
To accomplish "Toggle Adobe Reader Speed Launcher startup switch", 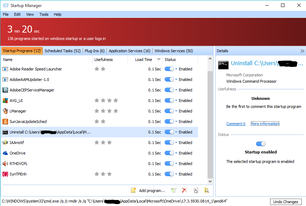I will click(169, 69).
